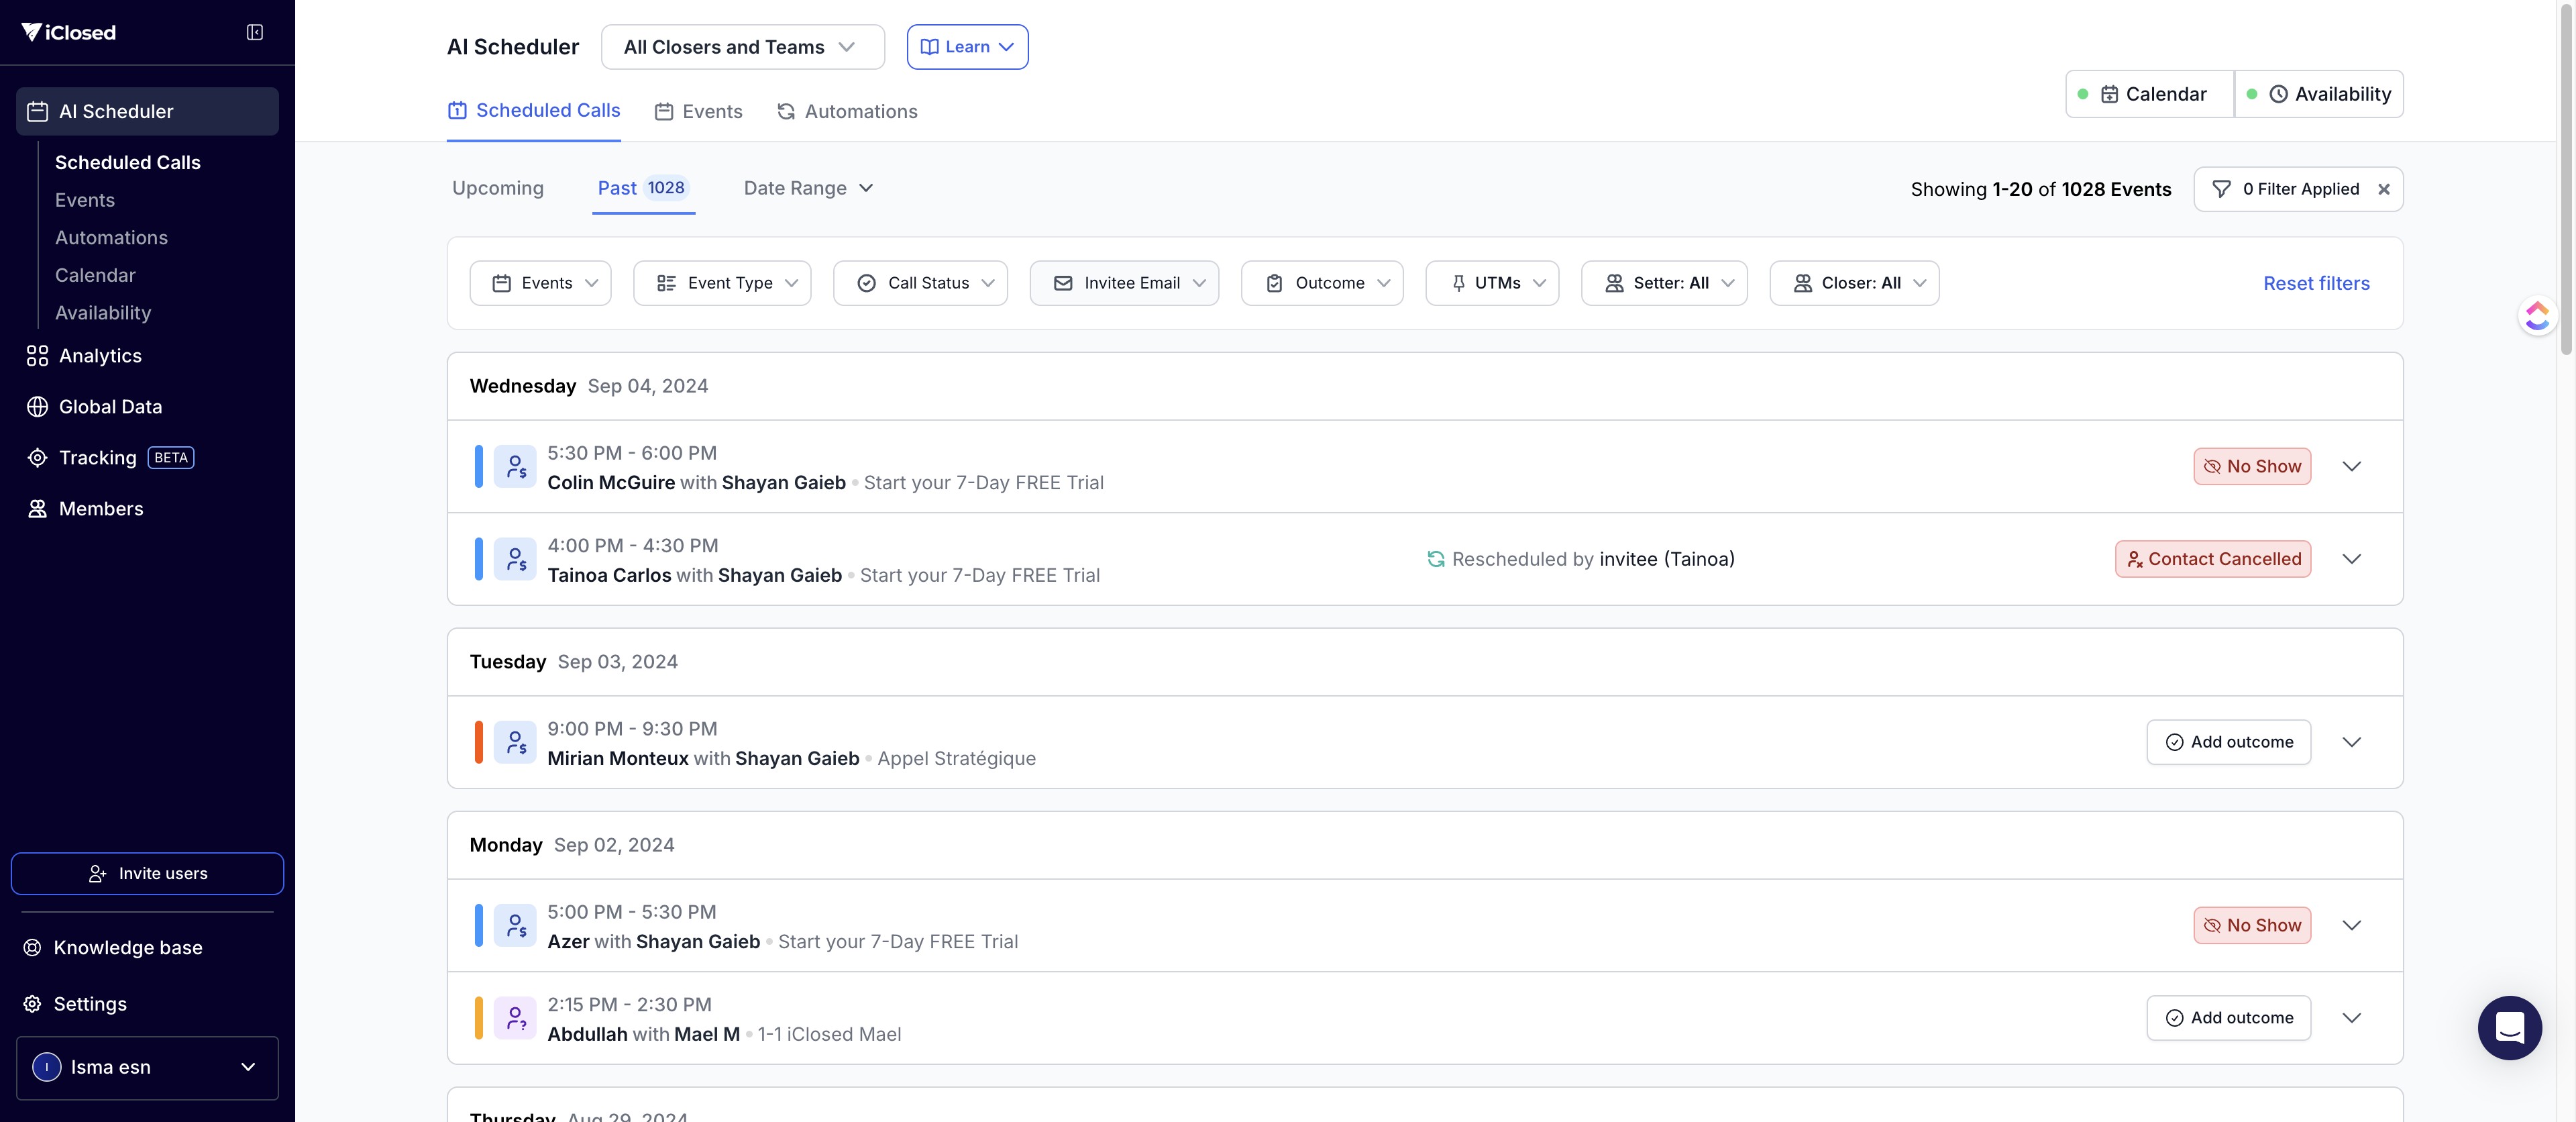Open the All Closers and Teams dropdown
The height and width of the screenshot is (1122, 2576).
742,47
